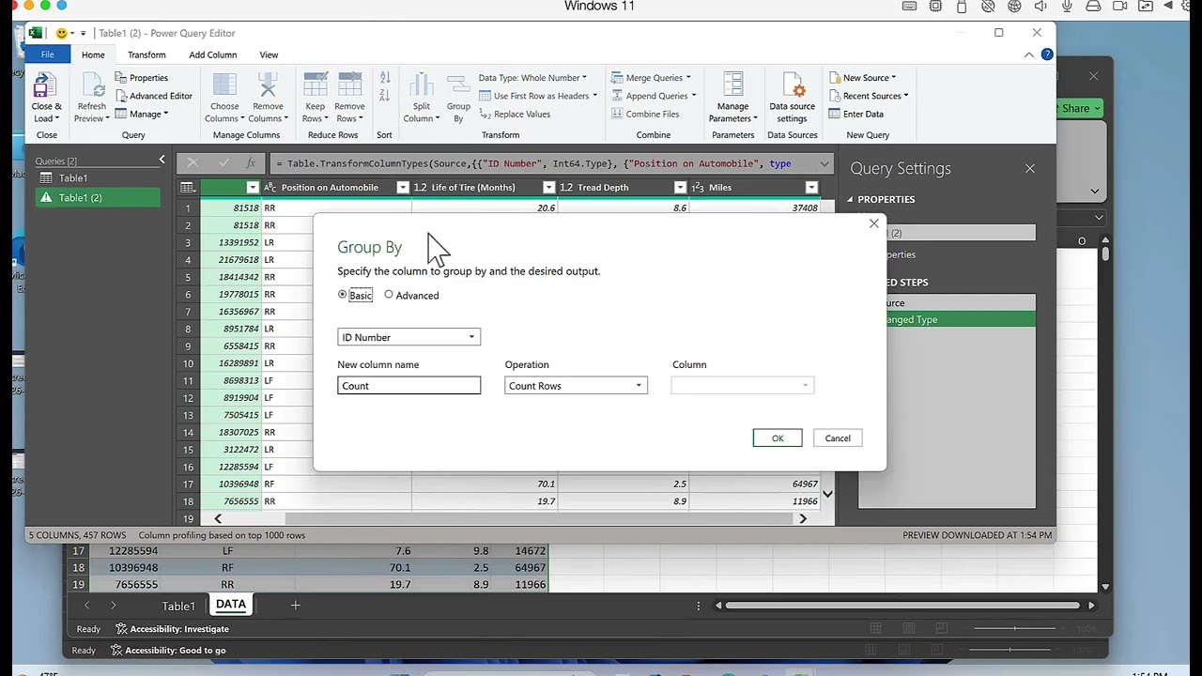Click the Refresh Preview icon
1202x676 pixels.
(92, 86)
